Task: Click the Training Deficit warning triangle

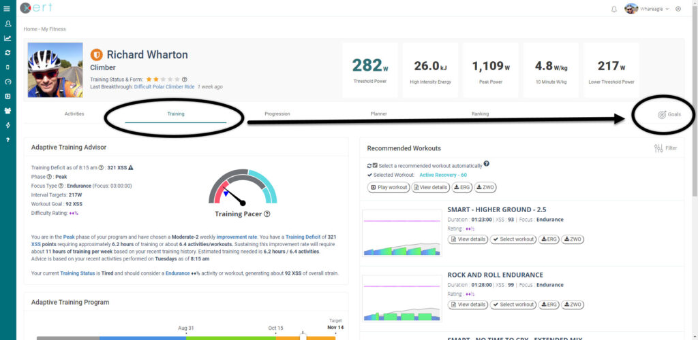Action: coord(131,168)
